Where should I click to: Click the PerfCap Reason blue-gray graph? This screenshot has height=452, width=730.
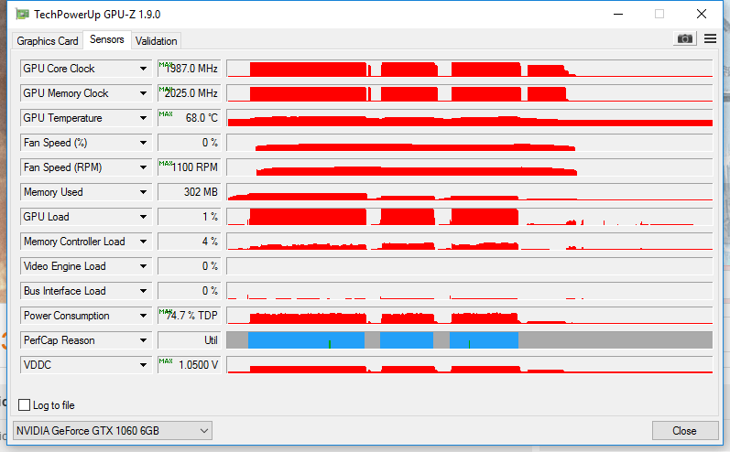469,340
